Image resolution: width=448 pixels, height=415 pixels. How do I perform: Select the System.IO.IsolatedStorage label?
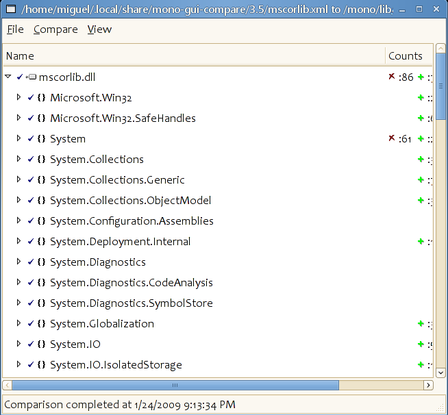pos(116,365)
